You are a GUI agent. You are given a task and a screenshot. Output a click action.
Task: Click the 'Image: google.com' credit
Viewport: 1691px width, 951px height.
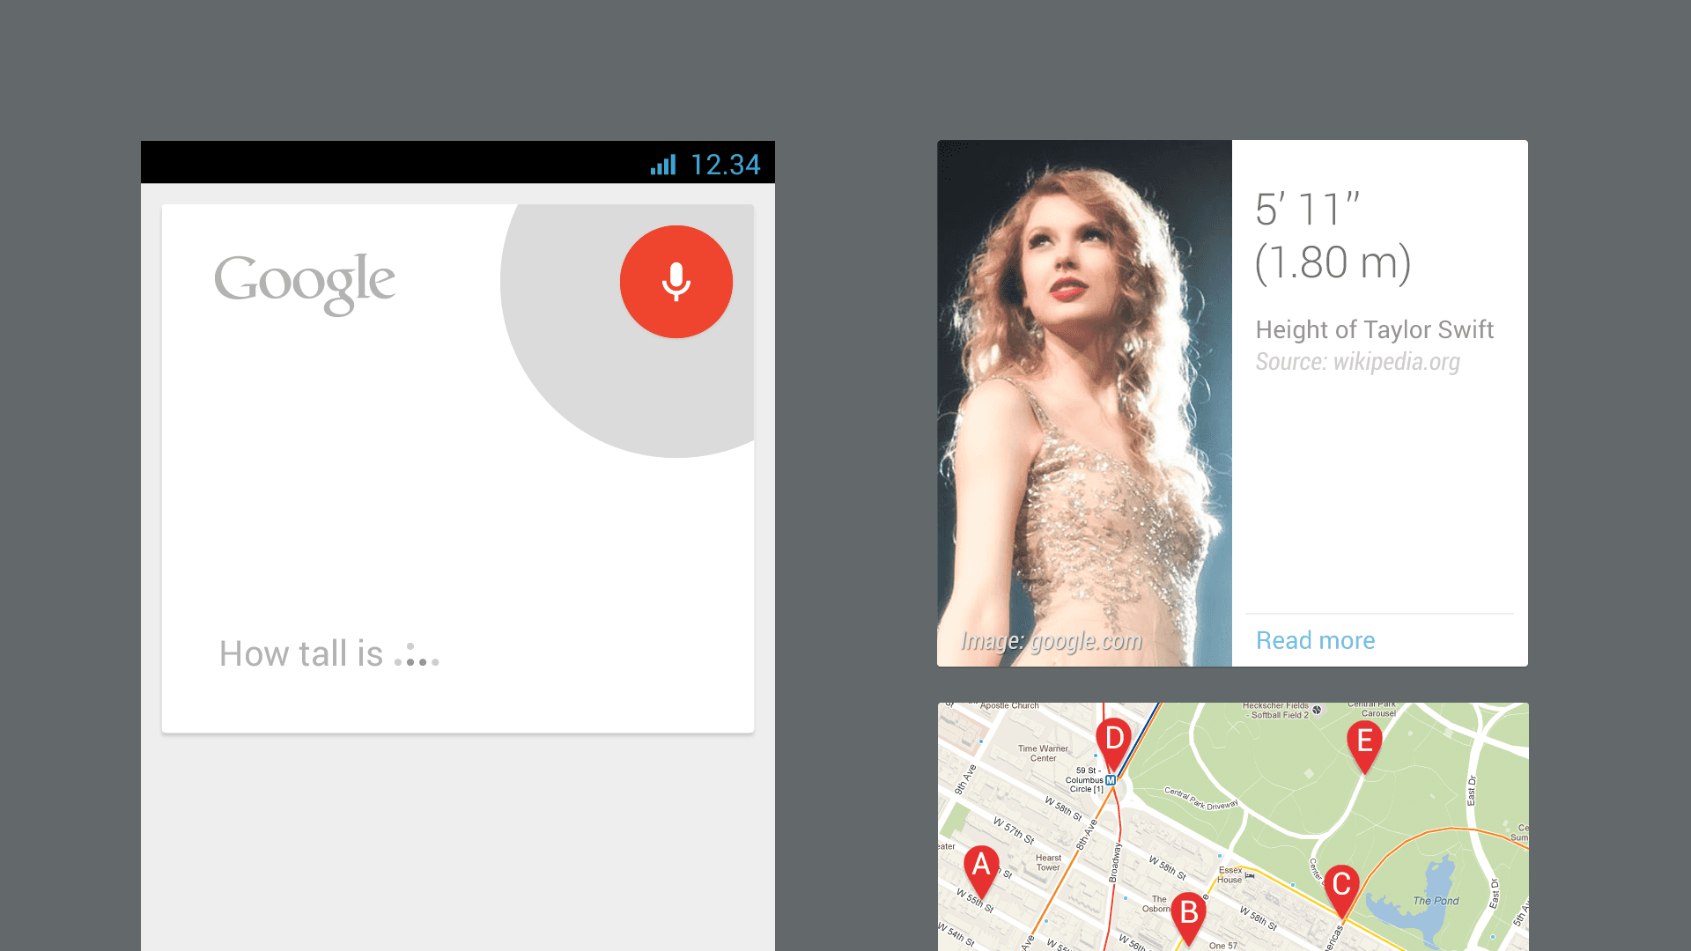click(1051, 641)
